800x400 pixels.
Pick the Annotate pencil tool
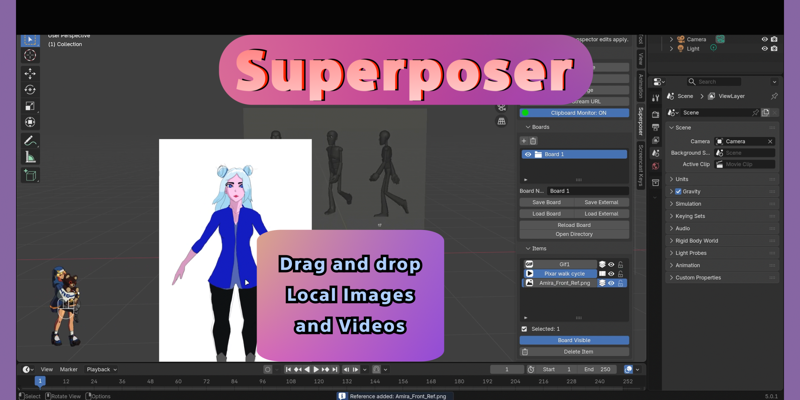tap(30, 141)
